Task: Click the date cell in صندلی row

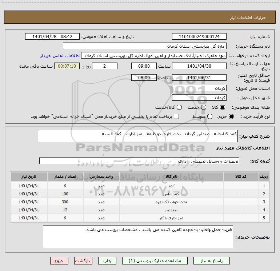Action: pyautogui.click(x=29, y=210)
